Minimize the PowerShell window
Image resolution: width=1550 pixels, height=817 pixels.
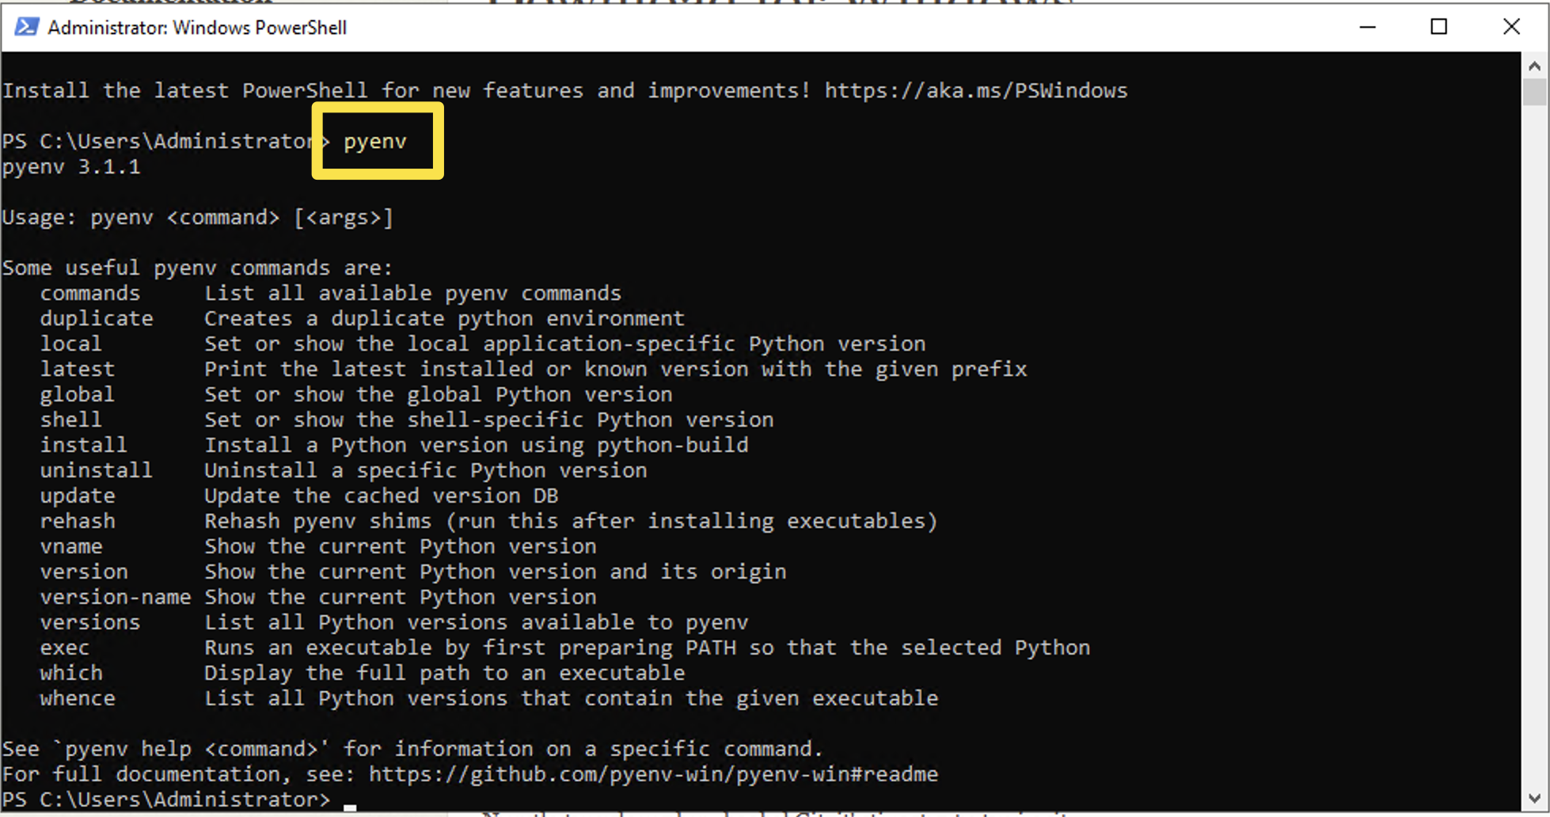pos(1367,27)
